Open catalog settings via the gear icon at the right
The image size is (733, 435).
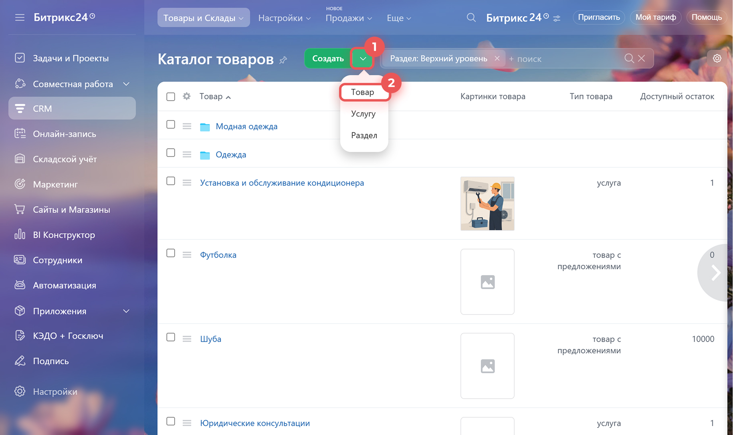(x=717, y=58)
